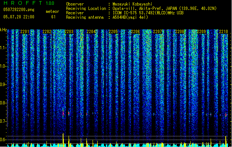
Task: Click the HROFFT 1.0.0 title text
Action: pyautogui.click(x=29, y=3)
